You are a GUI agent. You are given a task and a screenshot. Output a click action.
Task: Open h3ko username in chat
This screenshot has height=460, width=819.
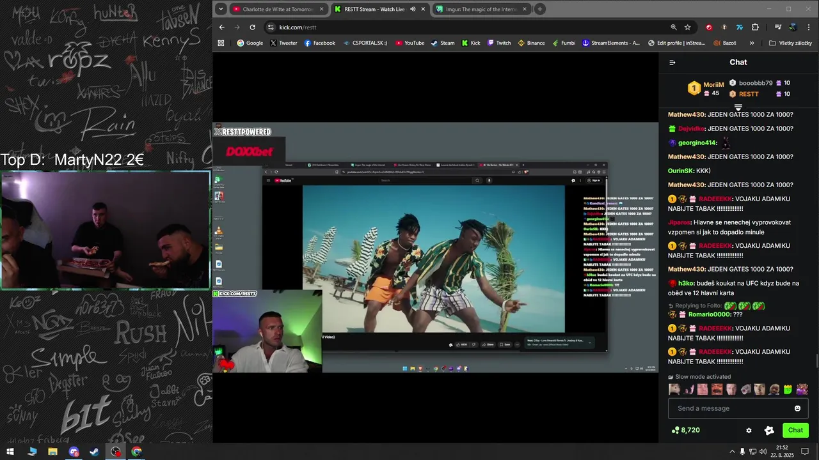click(x=686, y=283)
